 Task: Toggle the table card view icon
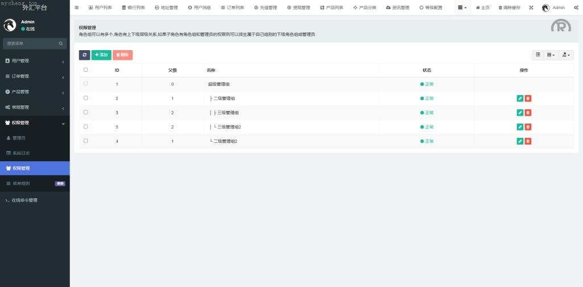538,55
